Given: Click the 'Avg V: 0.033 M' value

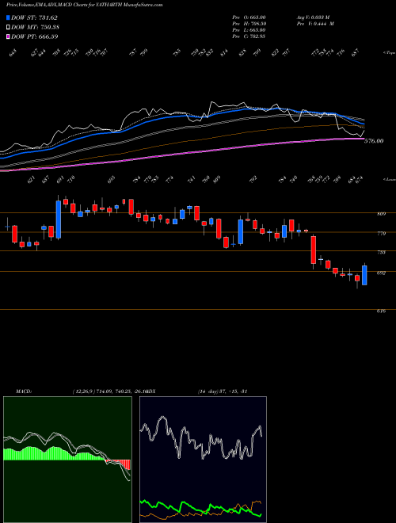Looking at the screenshot, I should pos(313,17).
